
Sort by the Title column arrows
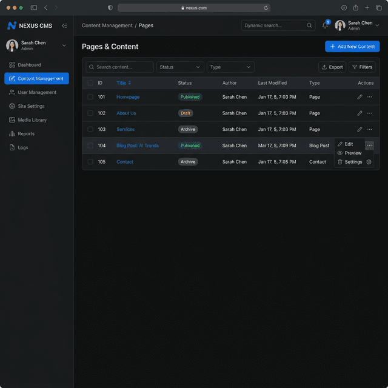point(129,83)
